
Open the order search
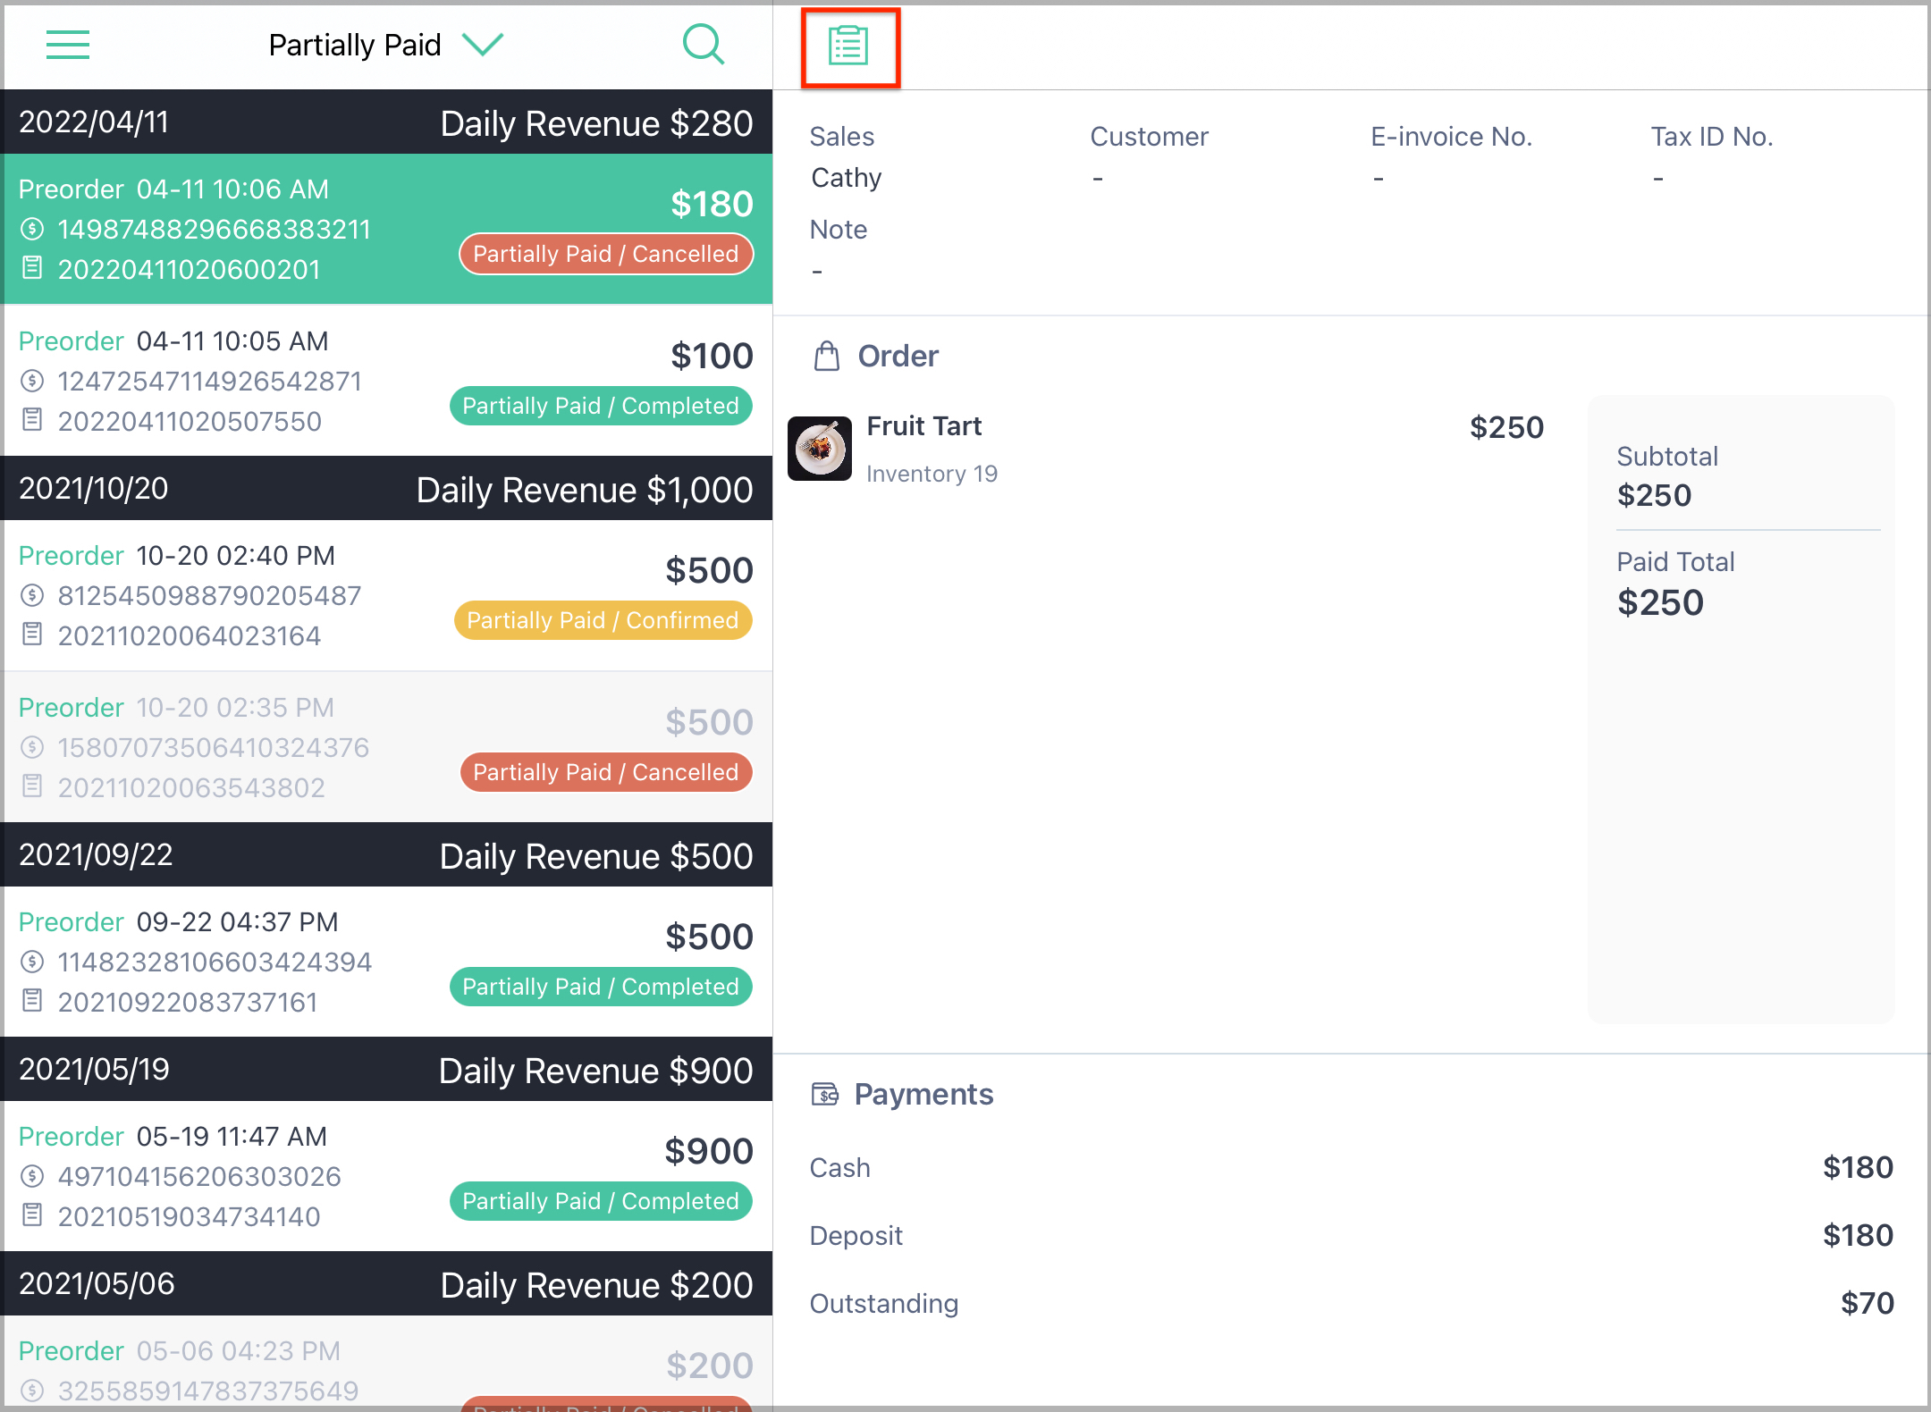(704, 45)
